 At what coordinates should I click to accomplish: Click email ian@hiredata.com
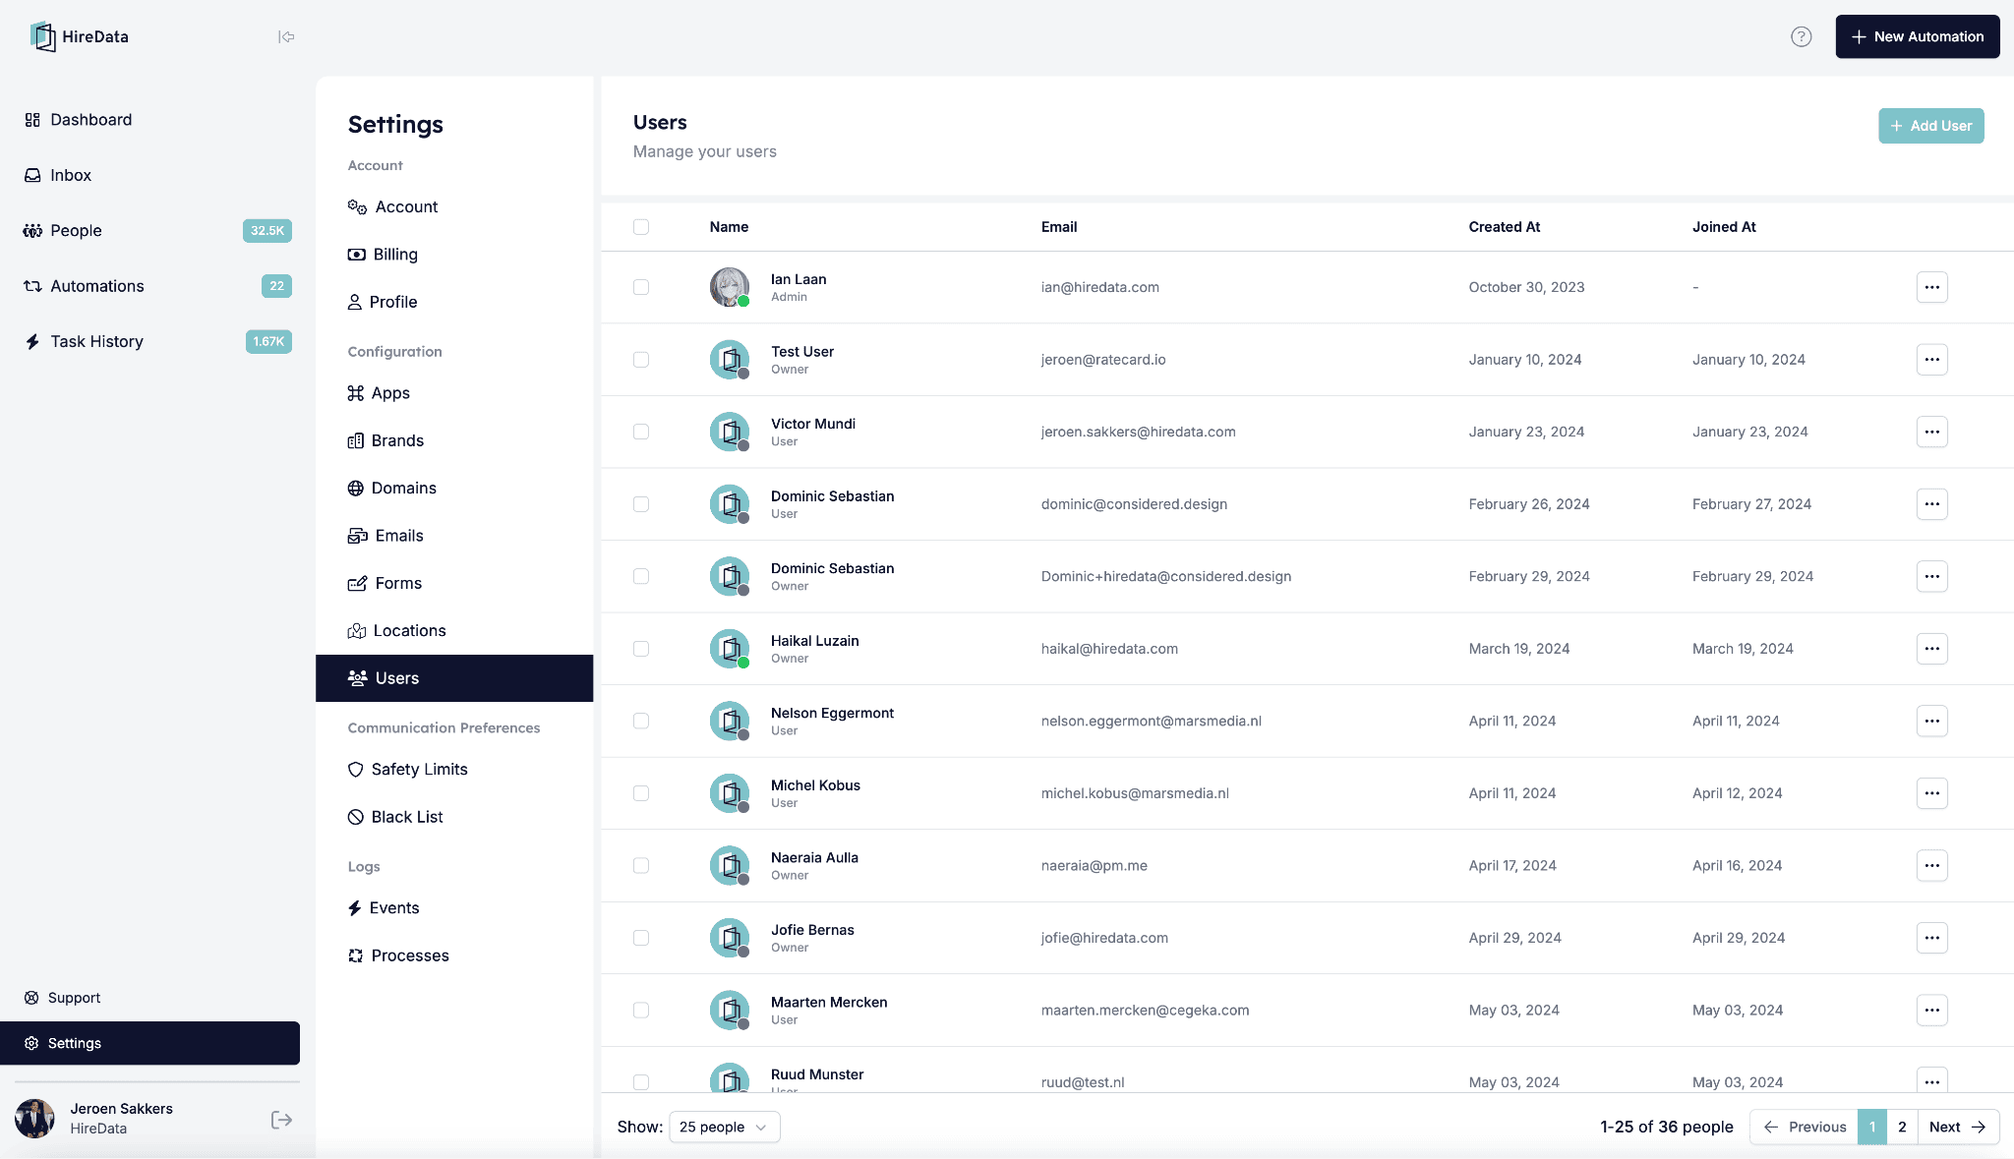(1099, 287)
